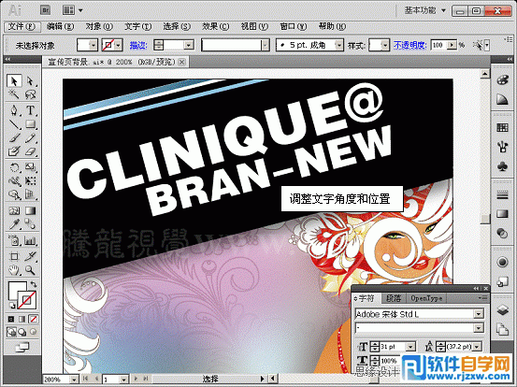Open the Swatches panel from the dock
Screen dimensions: 517x387
502,127
